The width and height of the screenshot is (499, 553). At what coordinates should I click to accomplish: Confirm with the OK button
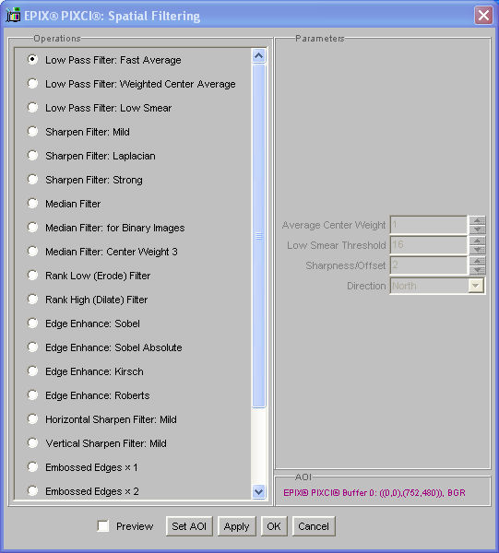tap(274, 526)
